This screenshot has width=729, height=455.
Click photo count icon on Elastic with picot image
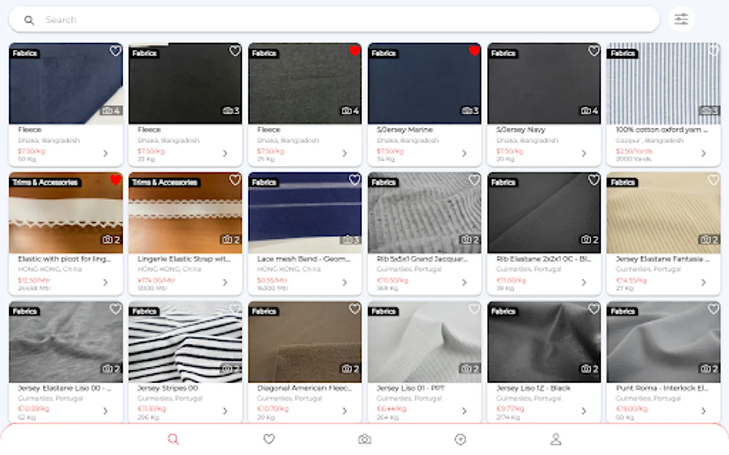(x=111, y=239)
